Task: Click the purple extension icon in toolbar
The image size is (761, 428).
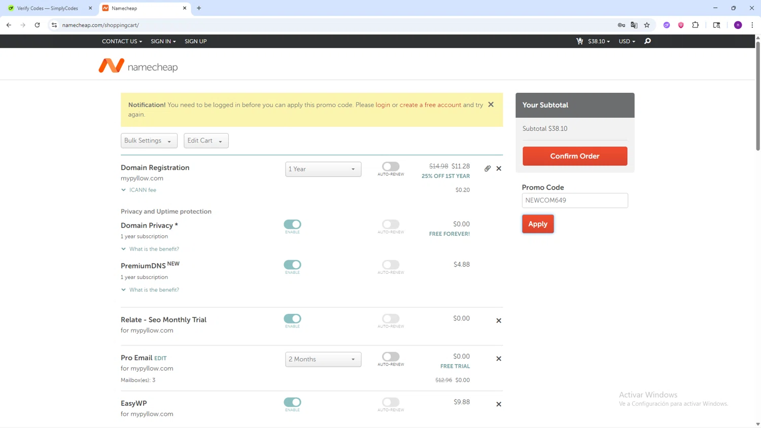Action: point(667,25)
